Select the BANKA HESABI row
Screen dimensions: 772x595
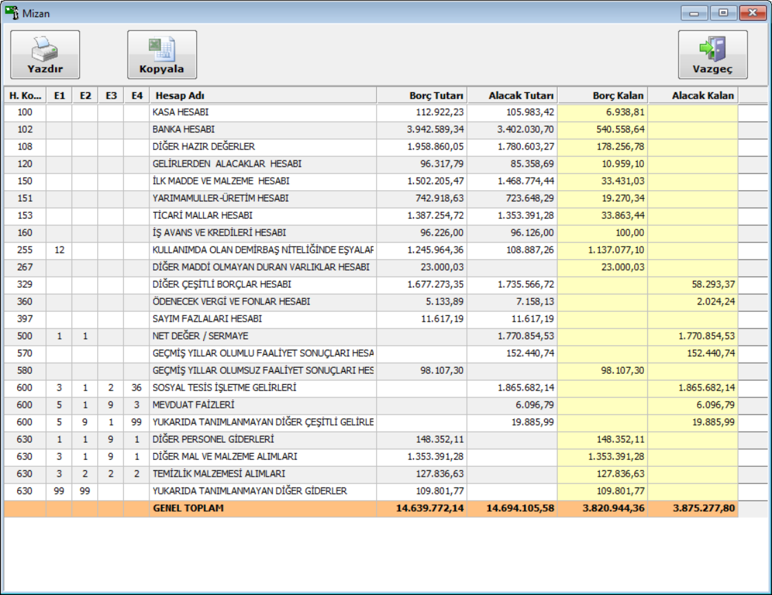tap(262, 129)
